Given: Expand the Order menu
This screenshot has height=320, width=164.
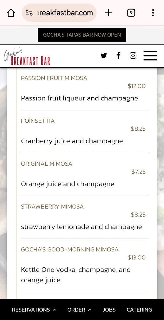Looking at the screenshot, I should click(x=79, y=310).
